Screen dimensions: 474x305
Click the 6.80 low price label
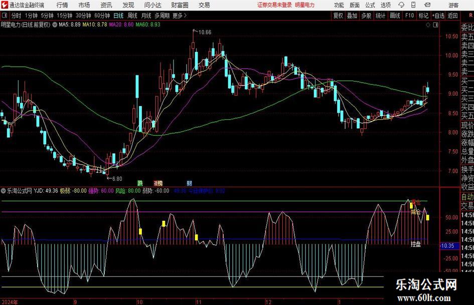pos(117,179)
